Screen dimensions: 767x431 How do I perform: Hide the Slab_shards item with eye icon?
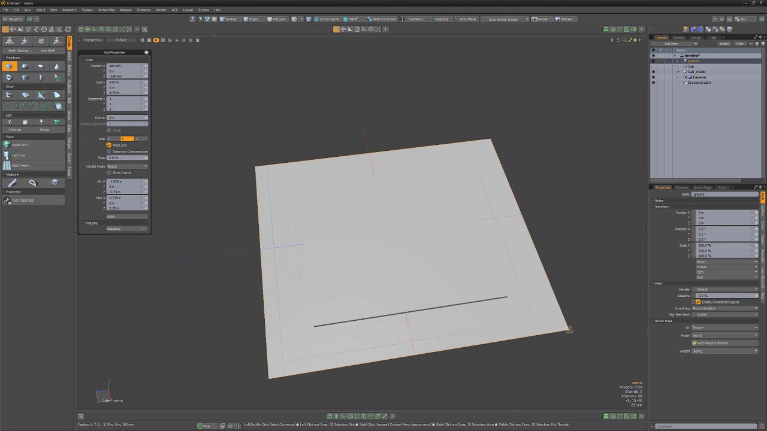tap(653, 72)
